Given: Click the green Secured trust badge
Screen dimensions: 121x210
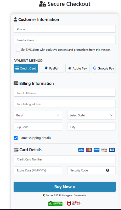Looking at the screenshot, I should 55,204.
